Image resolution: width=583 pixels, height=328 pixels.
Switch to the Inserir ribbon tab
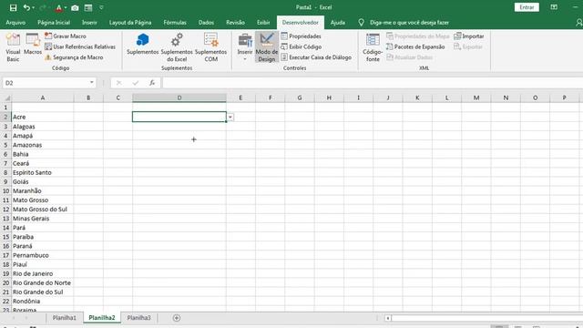[x=89, y=22]
